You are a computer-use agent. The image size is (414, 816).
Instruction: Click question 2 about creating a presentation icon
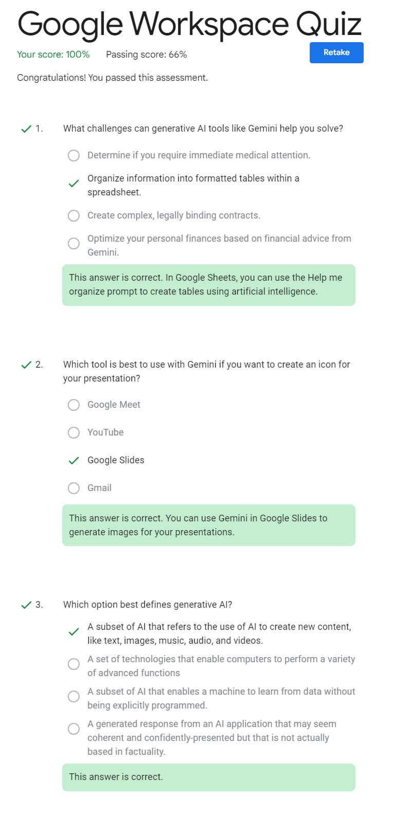pos(206,371)
